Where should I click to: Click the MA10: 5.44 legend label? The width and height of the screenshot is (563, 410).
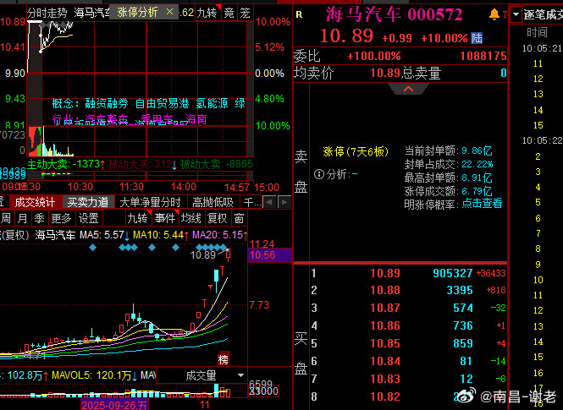click(160, 236)
